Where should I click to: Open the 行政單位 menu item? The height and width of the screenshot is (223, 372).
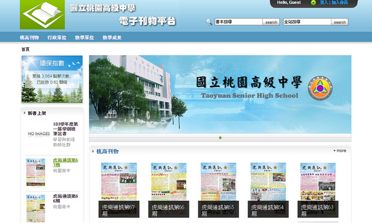(x=57, y=38)
